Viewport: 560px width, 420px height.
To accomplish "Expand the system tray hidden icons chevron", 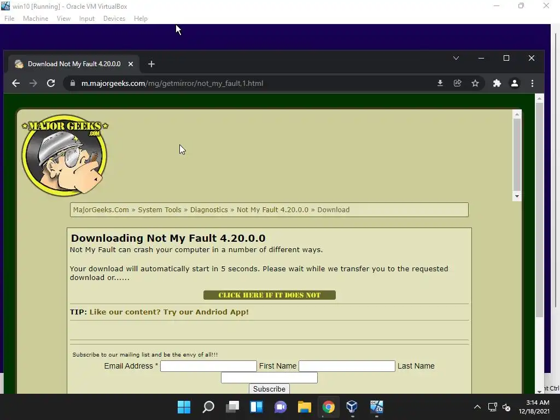I will click(x=477, y=407).
